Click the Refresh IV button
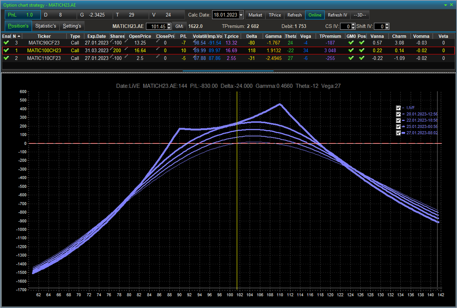 point(337,15)
